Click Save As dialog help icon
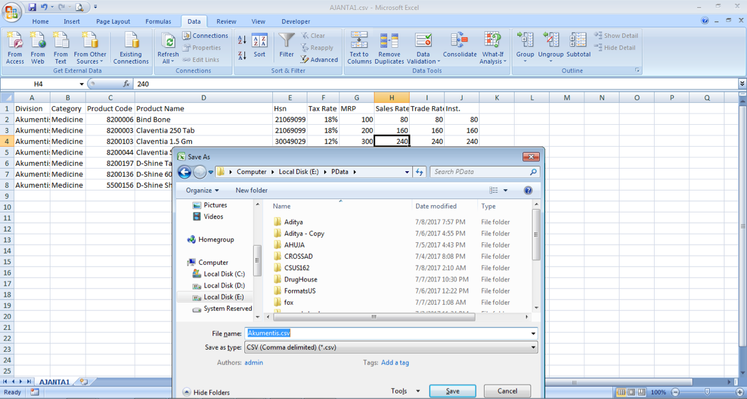The width and height of the screenshot is (747, 399). click(528, 191)
